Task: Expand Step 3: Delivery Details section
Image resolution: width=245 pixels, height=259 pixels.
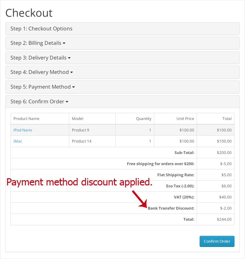Action: click(39, 58)
